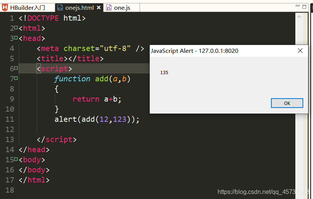Click the opening brace on line 8

pyautogui.click(x=57, y=89)
